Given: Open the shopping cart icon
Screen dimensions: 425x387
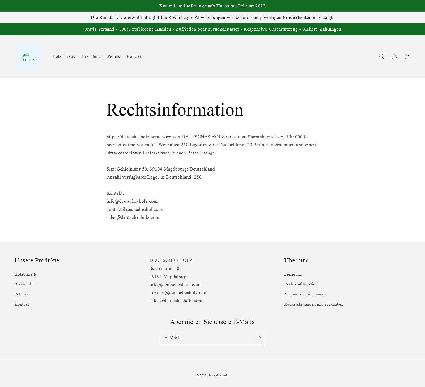Looking at the screenshot, I should click(x=407, y=56).
